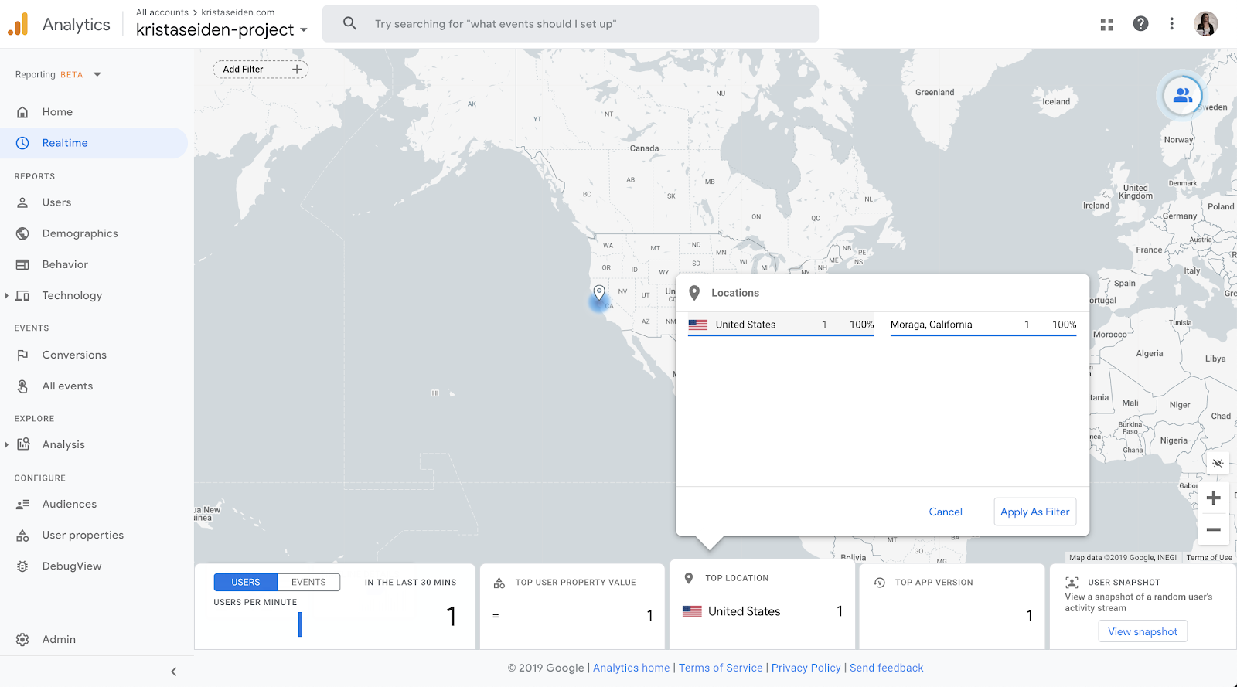Click Apply As Filter

tap(1035, 512)
